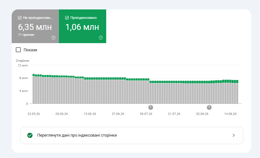260x158 pixels.
Task: Click the 11 причин text
Action: click(26, 35)
